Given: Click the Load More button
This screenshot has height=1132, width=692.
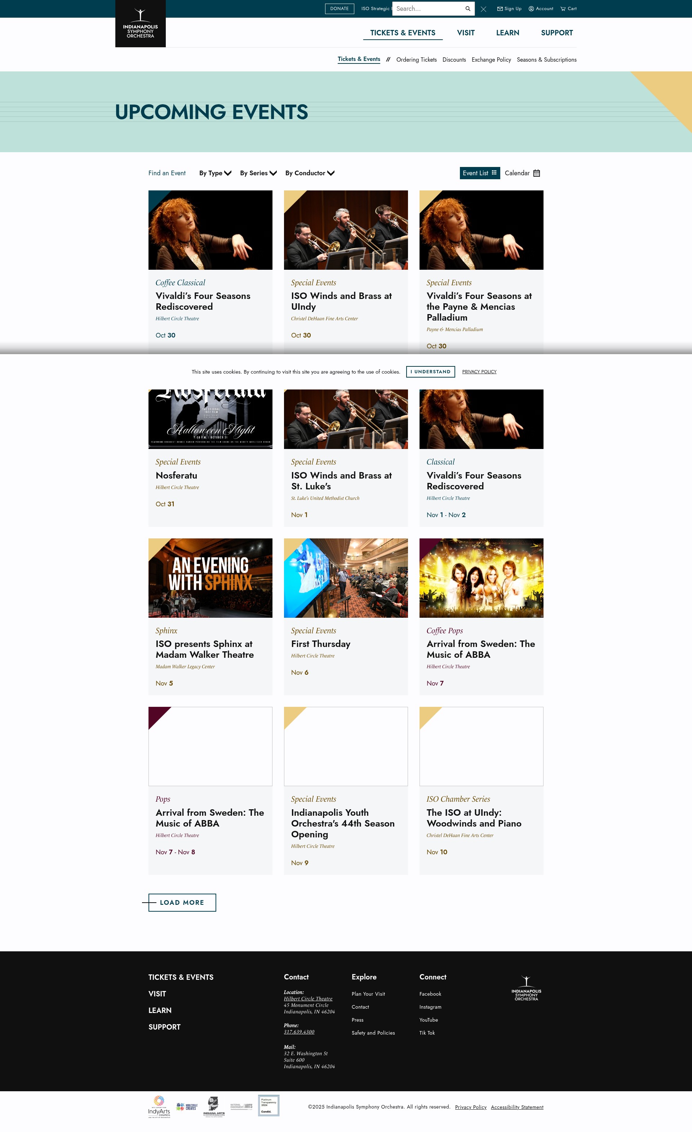Looking at the screenshot, I should (182, 903).
